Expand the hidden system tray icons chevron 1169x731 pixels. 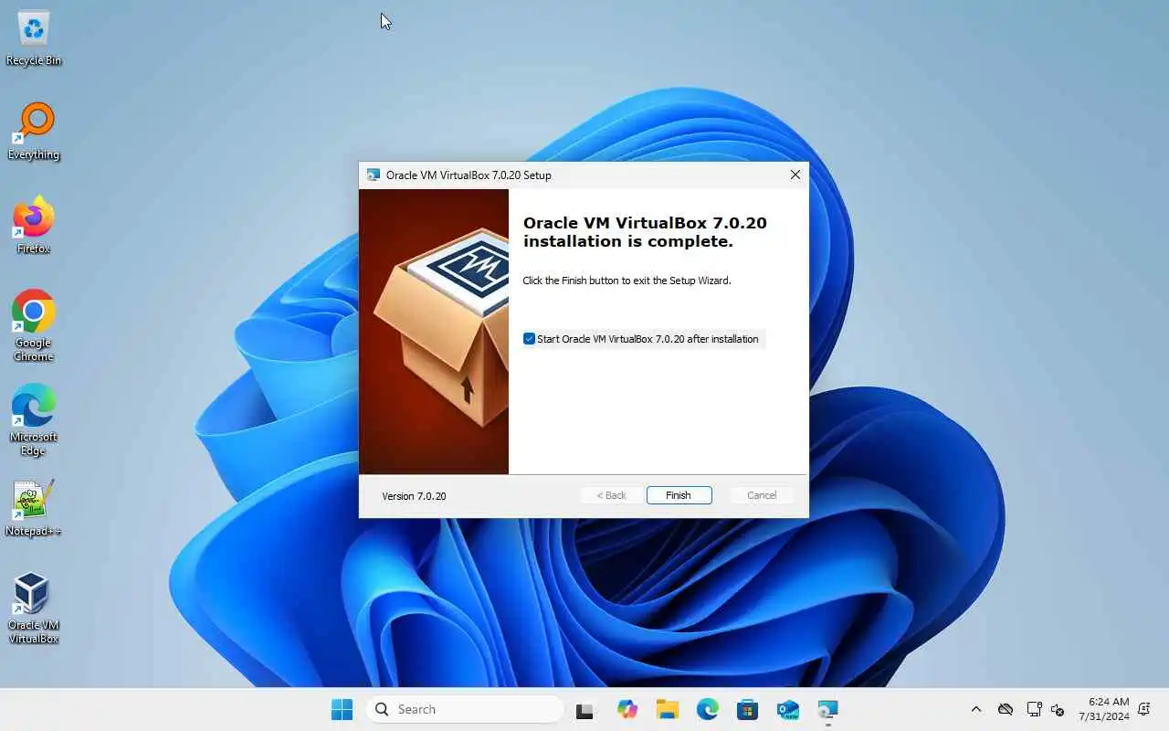coord(976,709)
